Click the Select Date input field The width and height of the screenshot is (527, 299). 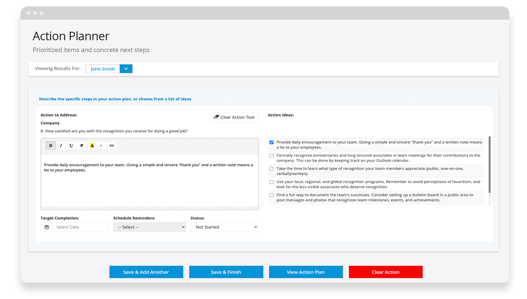pos(81,227)
